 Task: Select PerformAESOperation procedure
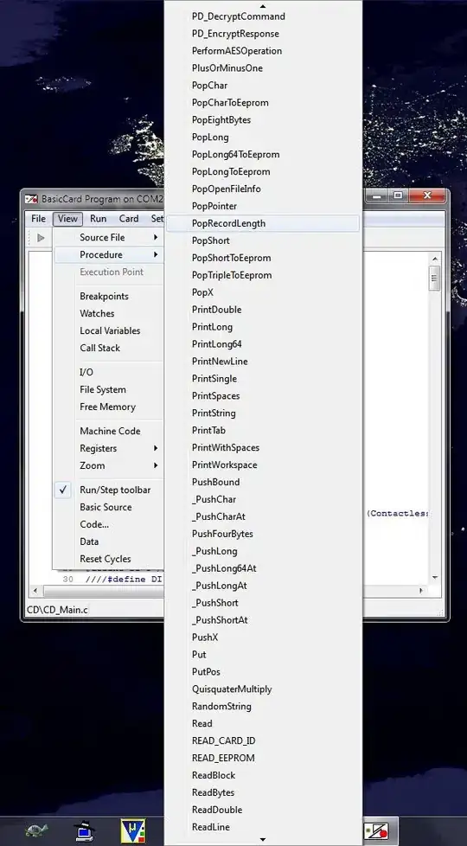click(263, 51)
